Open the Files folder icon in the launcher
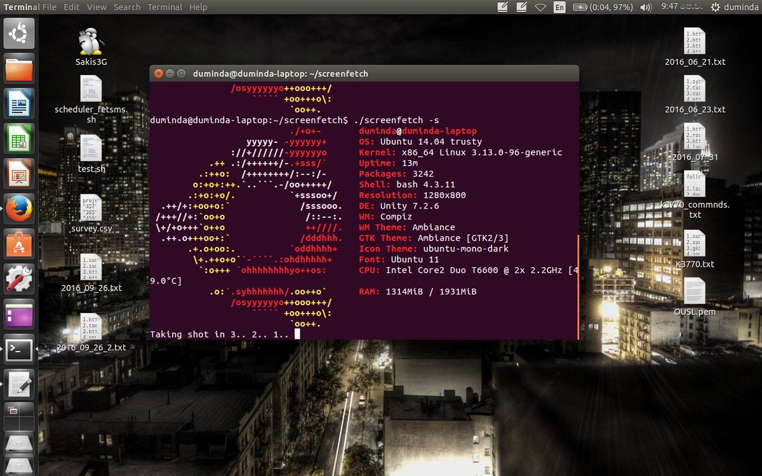This screenshot has width=762, height=476. (18, 67)
